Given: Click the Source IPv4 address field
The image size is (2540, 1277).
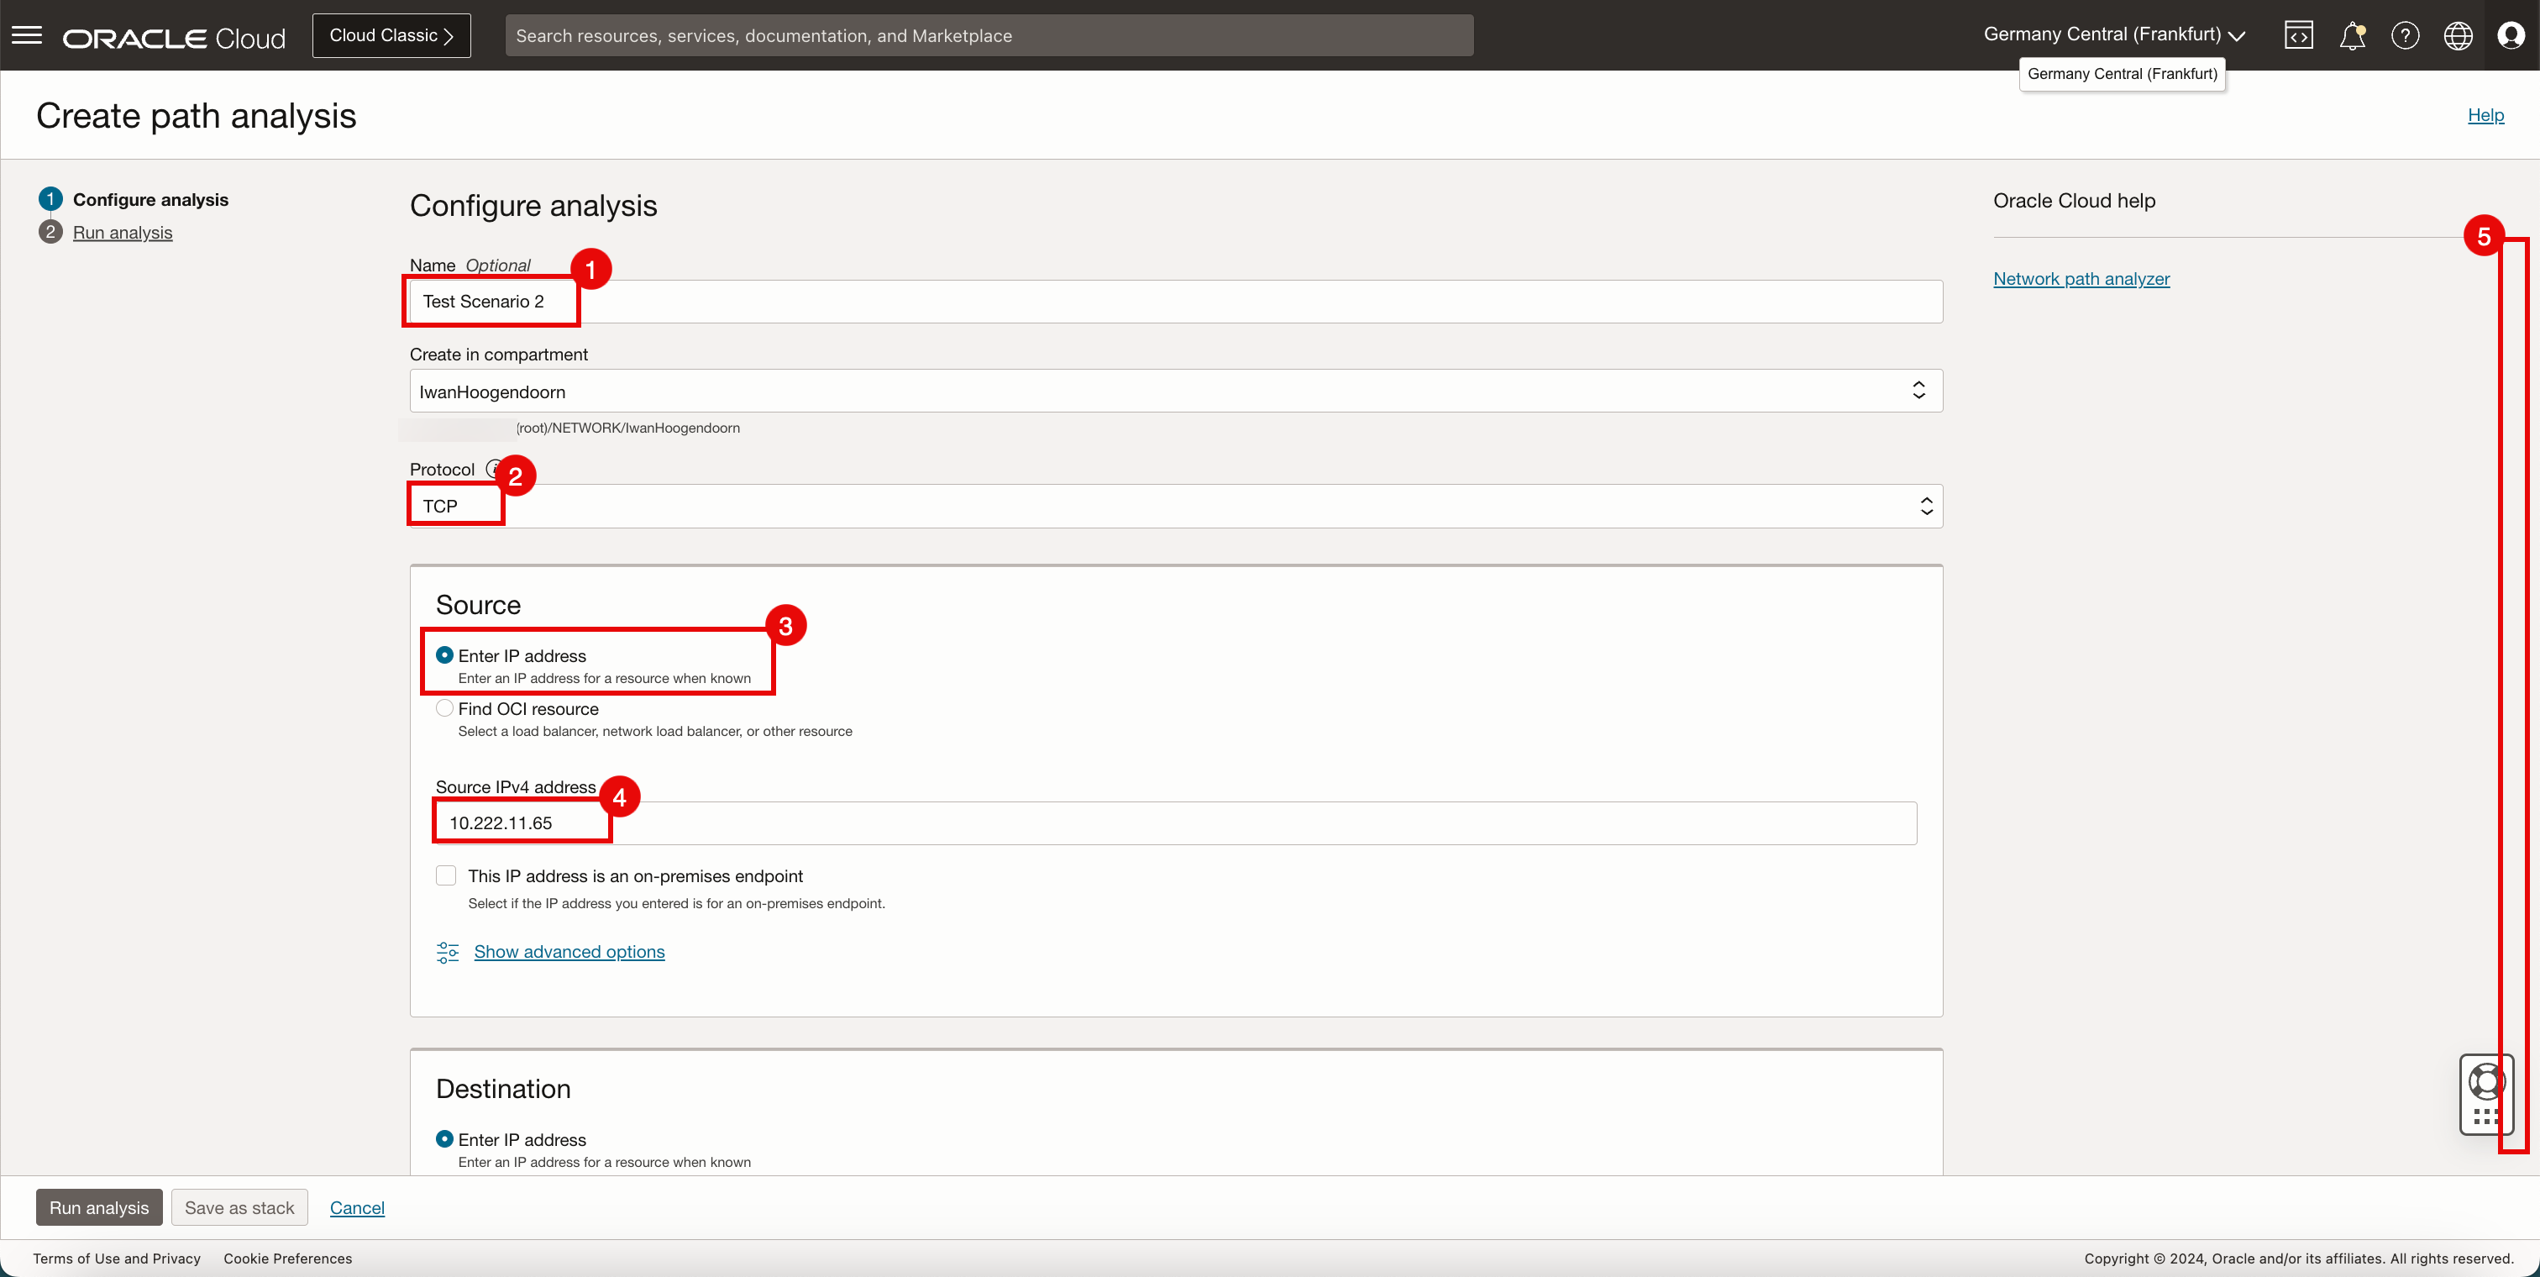Looking at the screenshot, I should (1175, 823).
